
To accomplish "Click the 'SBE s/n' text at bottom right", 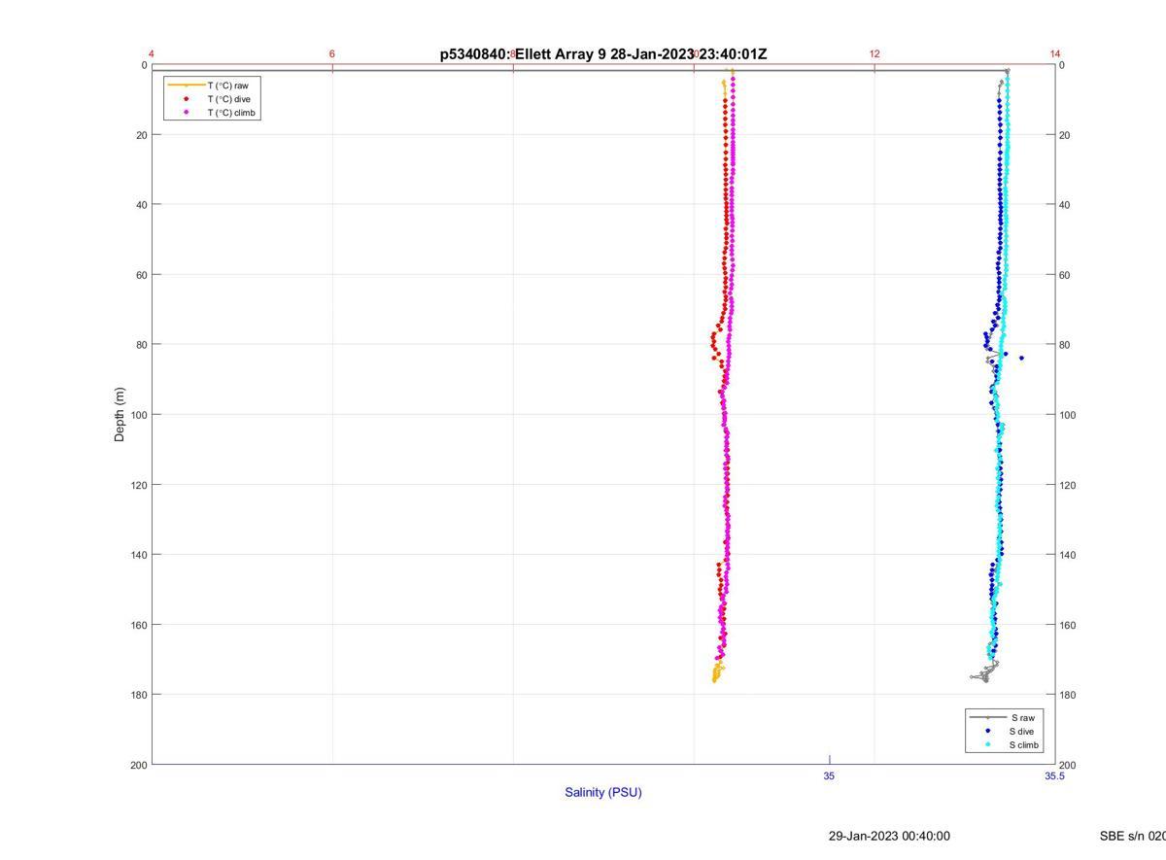I will (x=1133, y=836).
